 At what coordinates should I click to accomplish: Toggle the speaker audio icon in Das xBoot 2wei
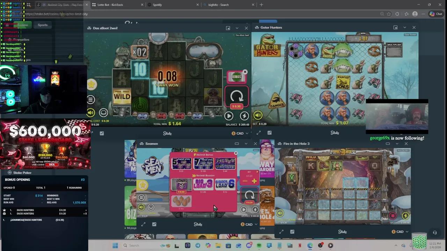tap(91, 113)
